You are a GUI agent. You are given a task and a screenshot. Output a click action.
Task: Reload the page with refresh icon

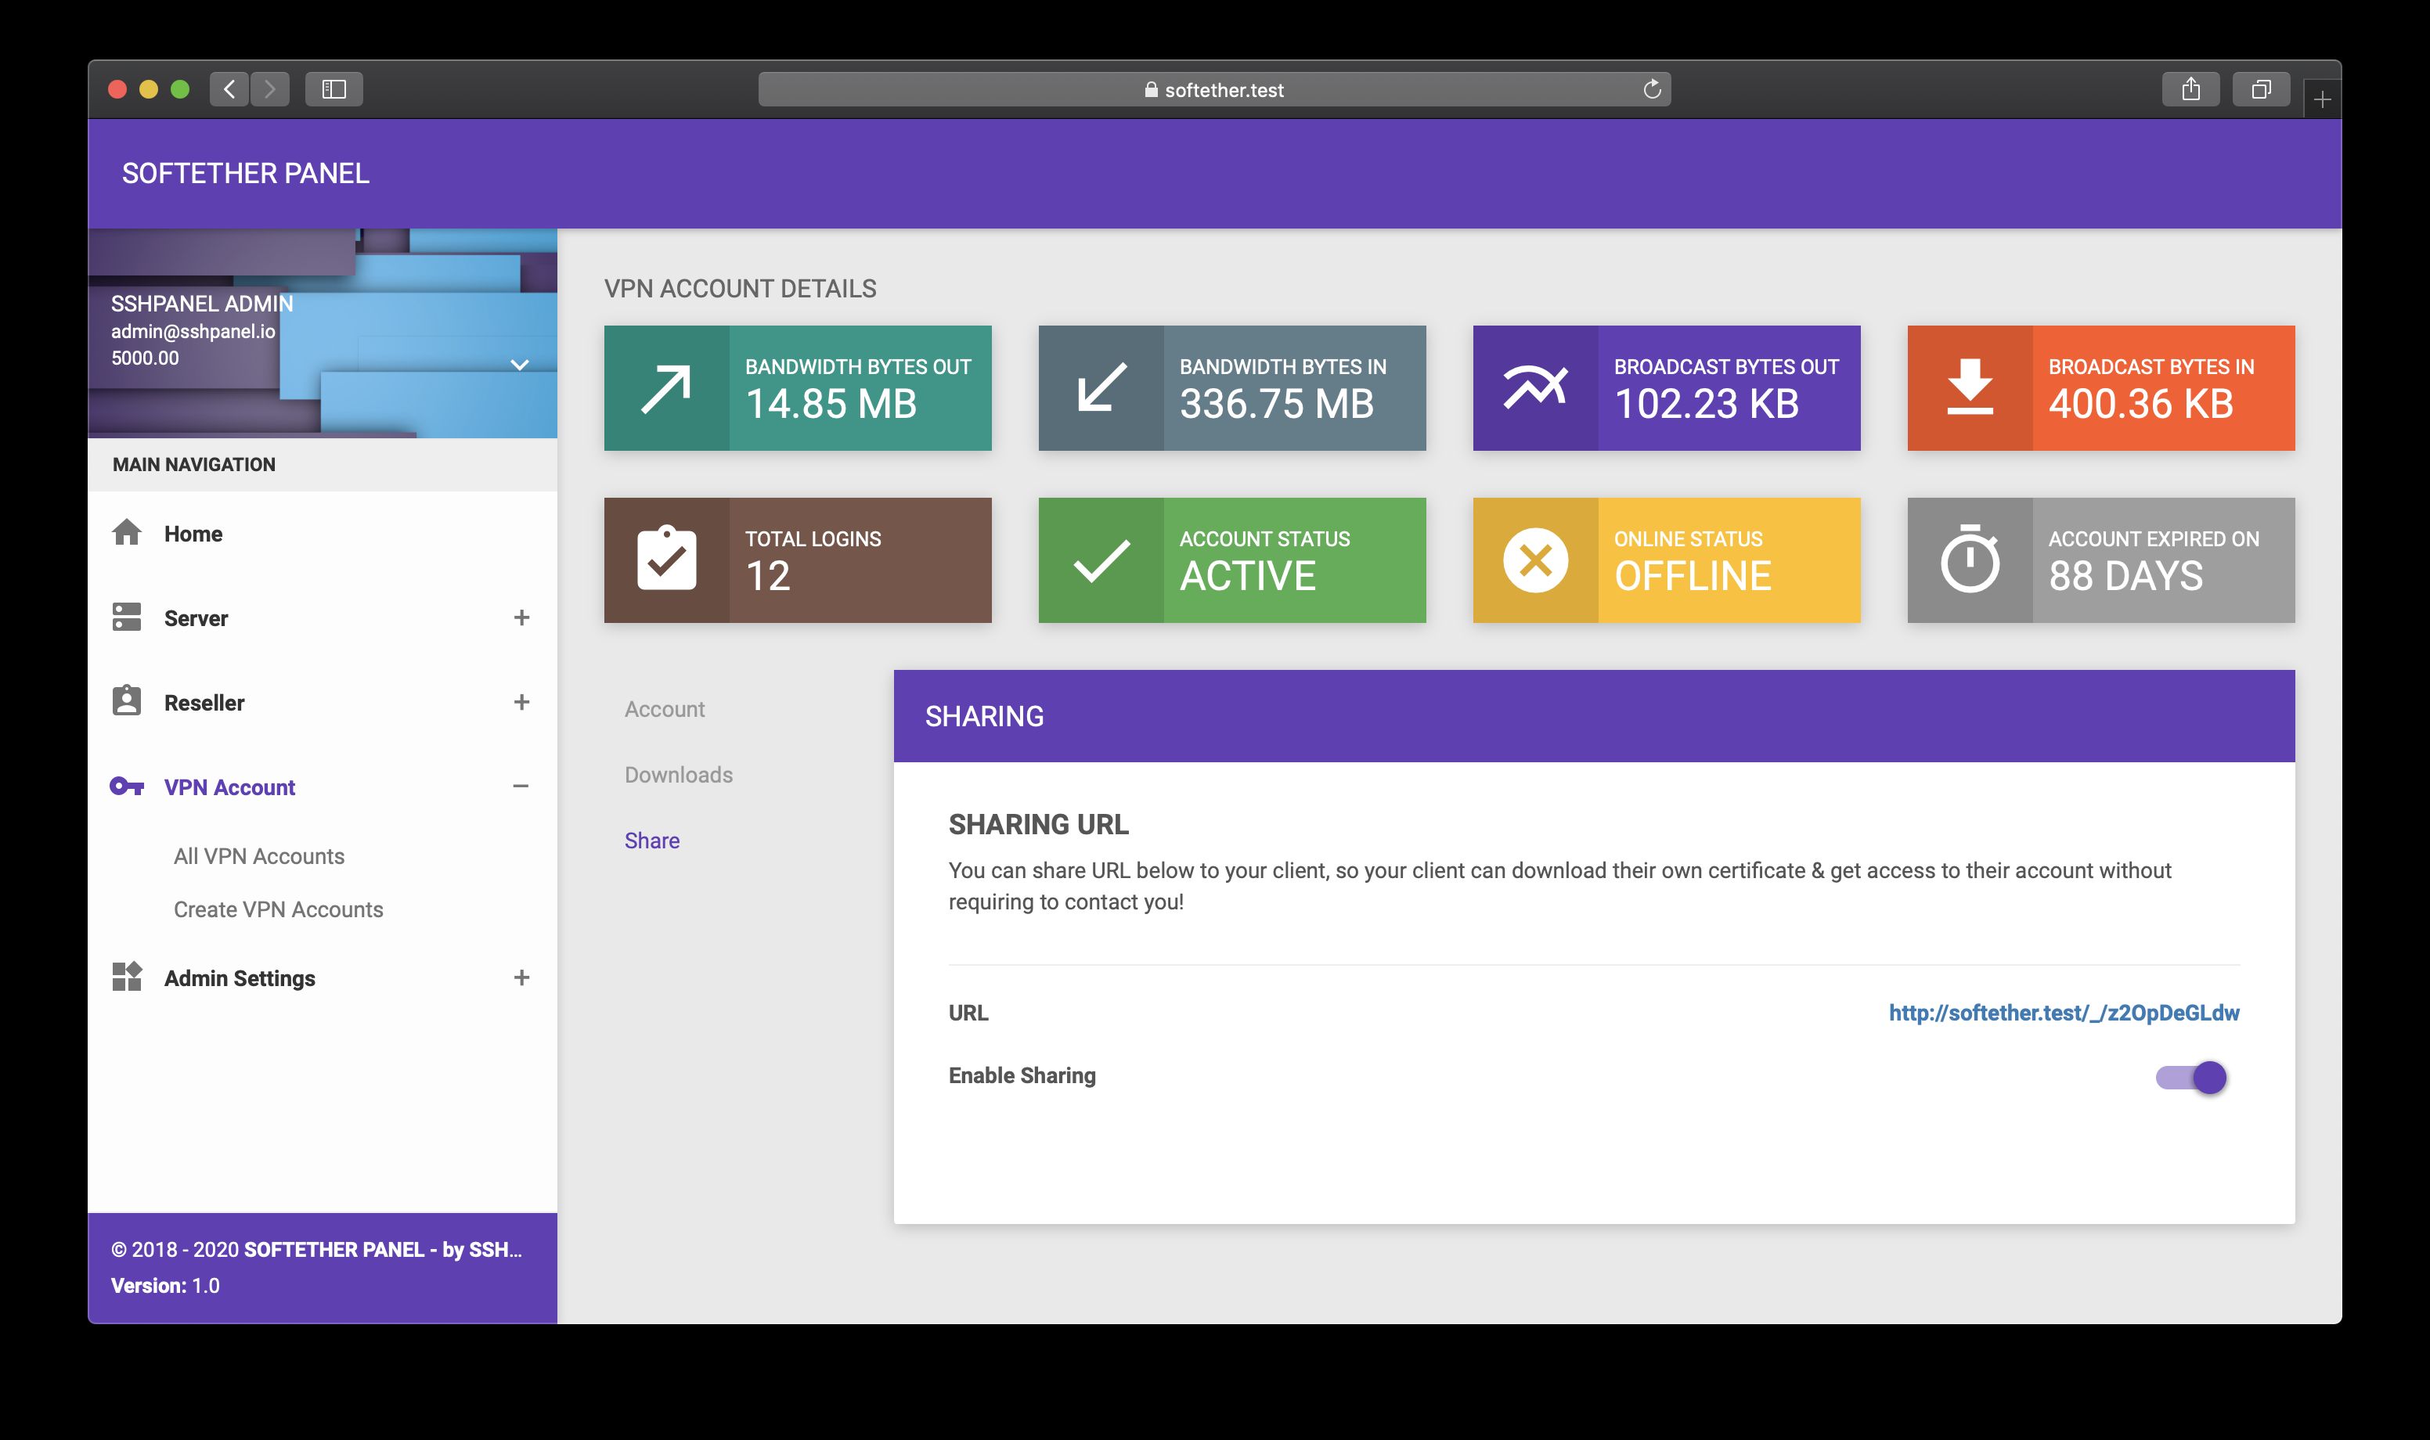1652,89
